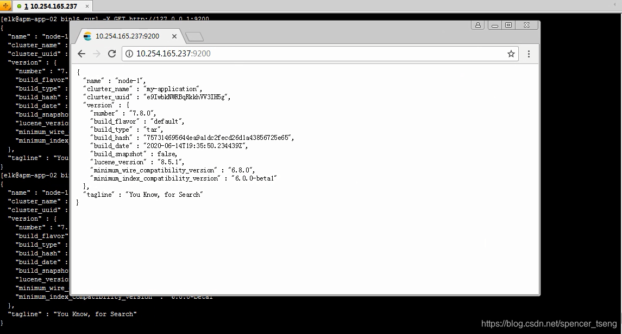Image resolution: width=622 pixels, height=334 pixels.
Task: Click the orange new-session icon in terminal toolbar
Action: click(5, 5)
